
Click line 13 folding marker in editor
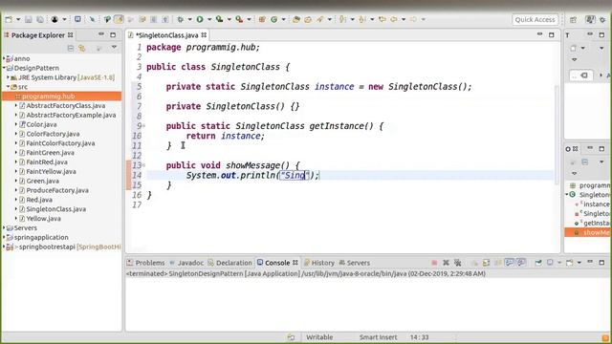tap(143, 165)
